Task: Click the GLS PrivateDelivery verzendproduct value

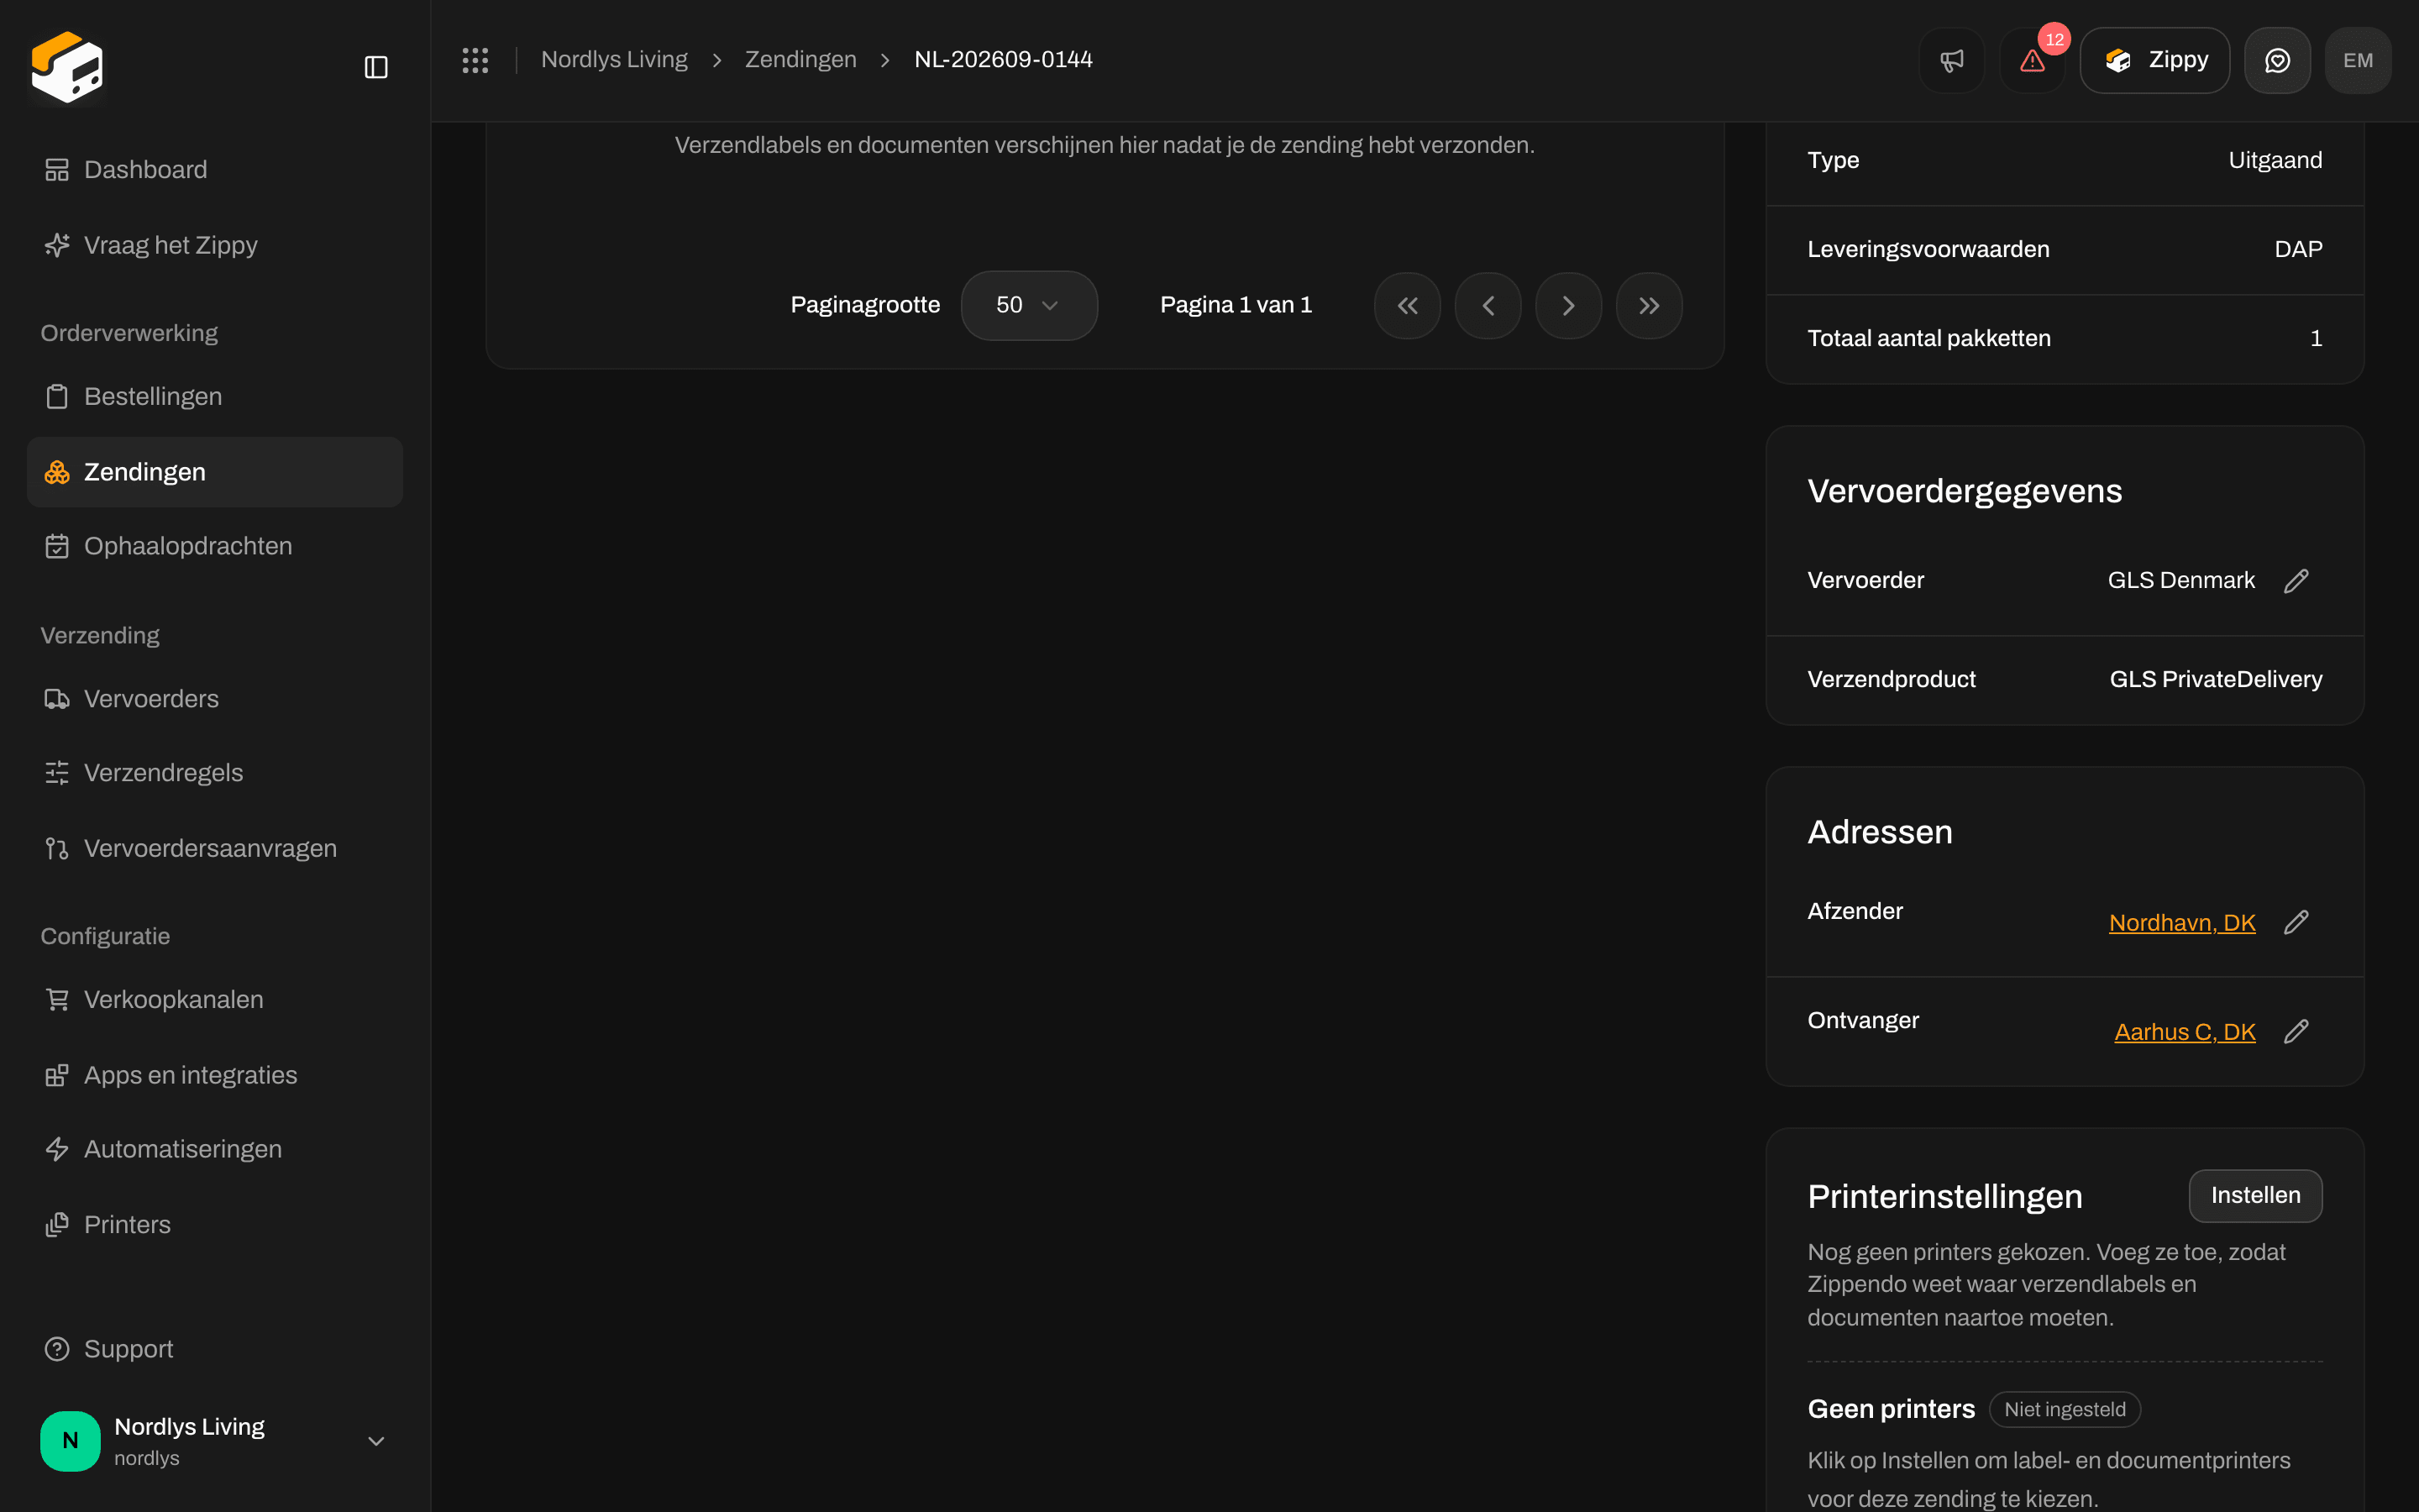Action: click(2215, 680)
